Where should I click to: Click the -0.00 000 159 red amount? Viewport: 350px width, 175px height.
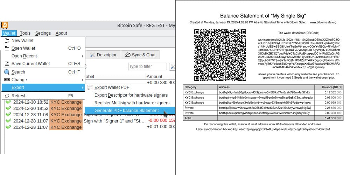(162, 120)
